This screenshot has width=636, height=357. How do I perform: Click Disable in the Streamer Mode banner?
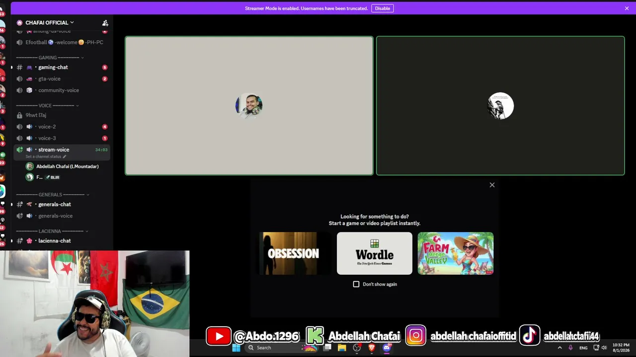(x=382, y=8)
